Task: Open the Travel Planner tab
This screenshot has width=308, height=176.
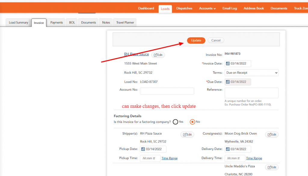Action: click(125, 22)
